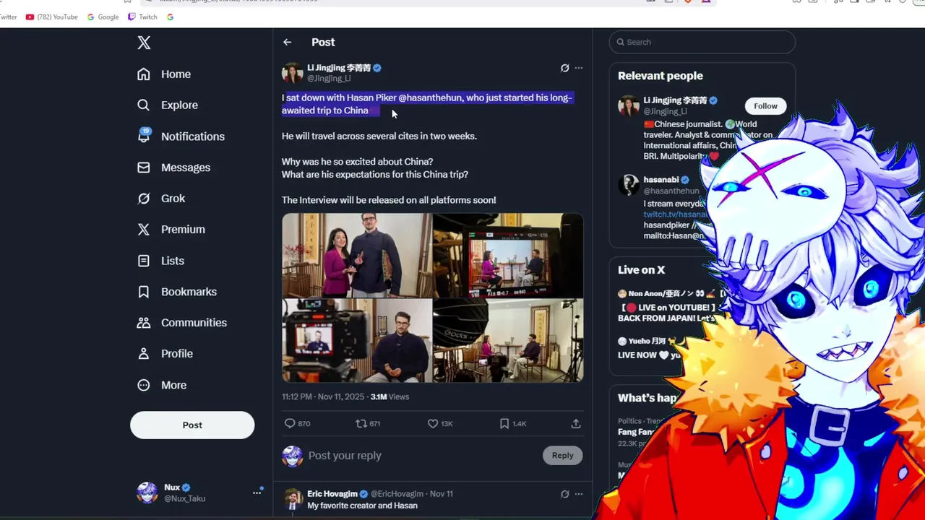Open Bookmarks icon in sidebar
925x520 pixels.
click(x=144, y=292)
